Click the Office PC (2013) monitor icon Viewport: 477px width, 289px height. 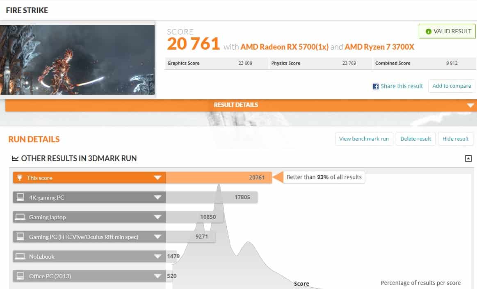[20, 276]
